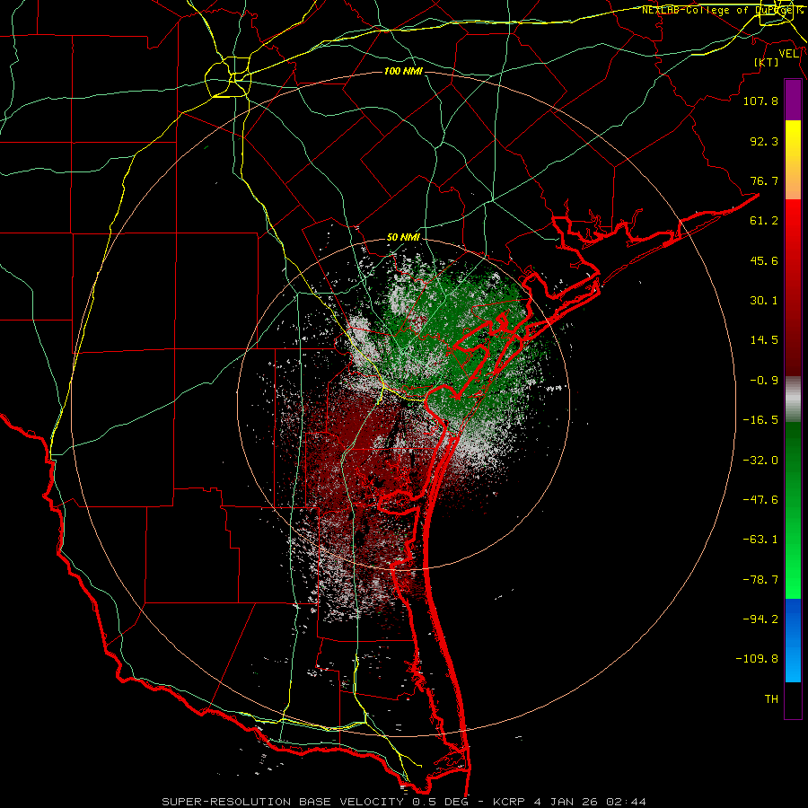The height and width of the screenshot is (808, 808).
Task: Click the 14.5 legend value
Action: click(x=764, y=340)
